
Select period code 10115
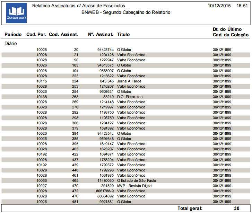[x=42, y=81]
